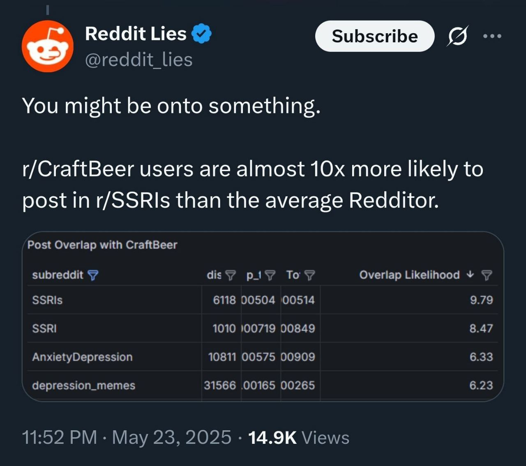Open the Grok slashed-circle icon
The height and width of the screenshot is (466, 526).
pos(457,36)
